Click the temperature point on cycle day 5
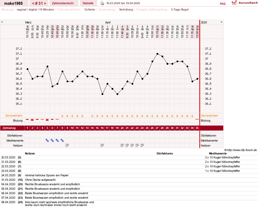The height and width of the screenshot is (220, 258). (47, 67)
